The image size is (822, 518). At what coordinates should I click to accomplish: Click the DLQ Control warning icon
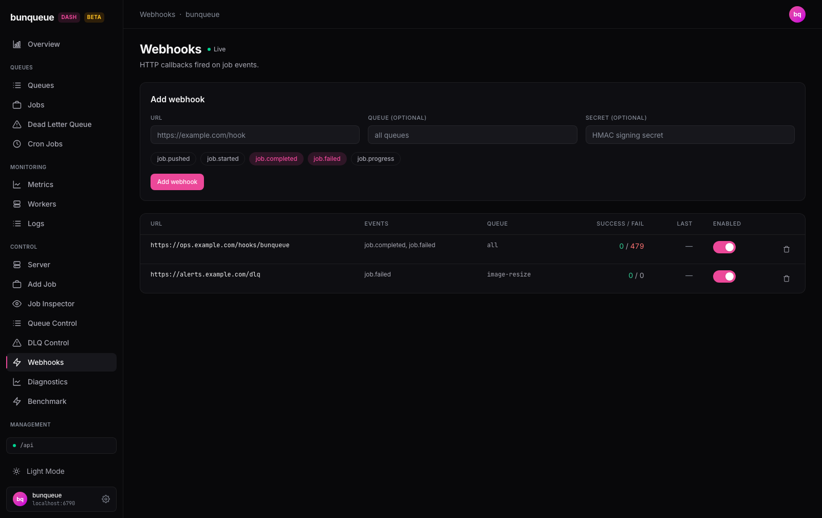[x=17, y=343]
